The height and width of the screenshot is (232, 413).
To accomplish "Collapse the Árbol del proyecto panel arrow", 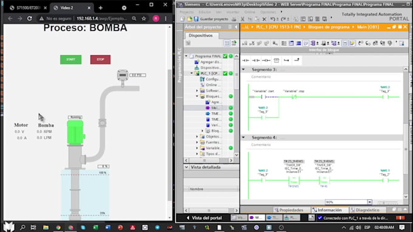I will 236,27.
